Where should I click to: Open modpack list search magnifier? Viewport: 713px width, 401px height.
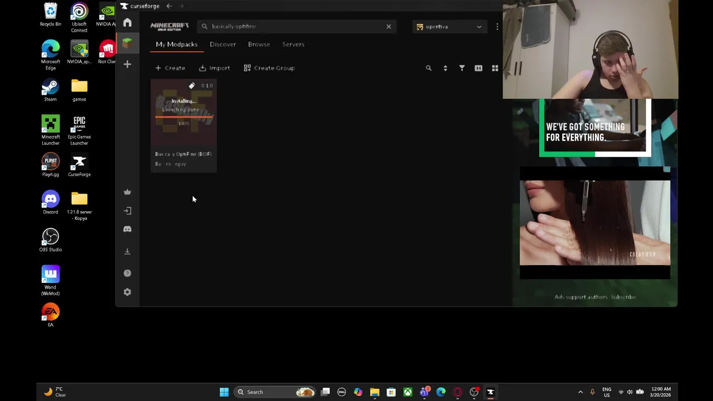pyautogui.click(x=428, y=68)
